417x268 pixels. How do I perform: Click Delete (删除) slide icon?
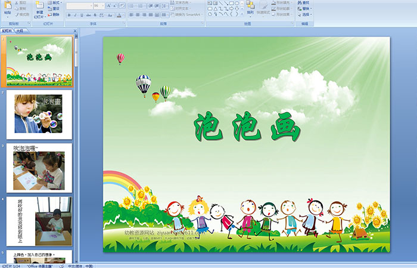click(49, 14)
